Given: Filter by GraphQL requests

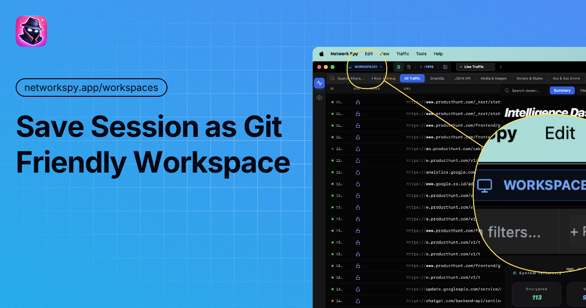Looking at the screenshot, I should [437, 78].
